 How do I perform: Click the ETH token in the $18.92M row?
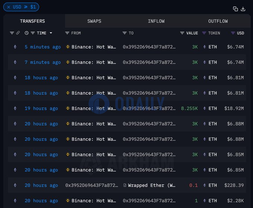coord(213,108)
